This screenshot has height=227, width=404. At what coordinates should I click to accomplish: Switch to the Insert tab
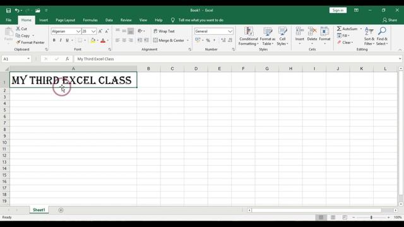click(x=44, y=20)
